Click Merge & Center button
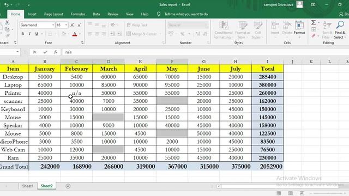The width and height of the screenshot is (349, 196). [143, 34]
